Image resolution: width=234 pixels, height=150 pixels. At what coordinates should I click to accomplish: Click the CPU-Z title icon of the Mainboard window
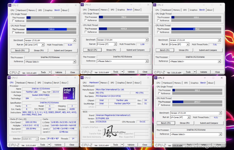82,78
